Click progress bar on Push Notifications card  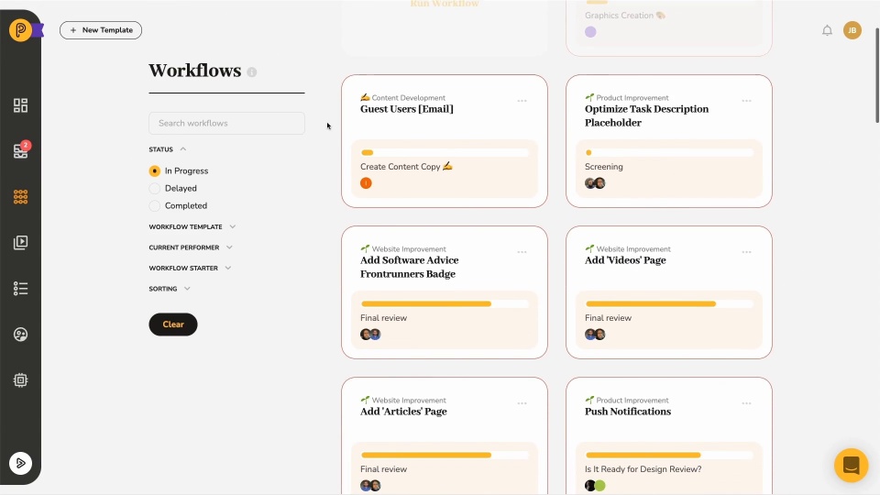point(669,456)
